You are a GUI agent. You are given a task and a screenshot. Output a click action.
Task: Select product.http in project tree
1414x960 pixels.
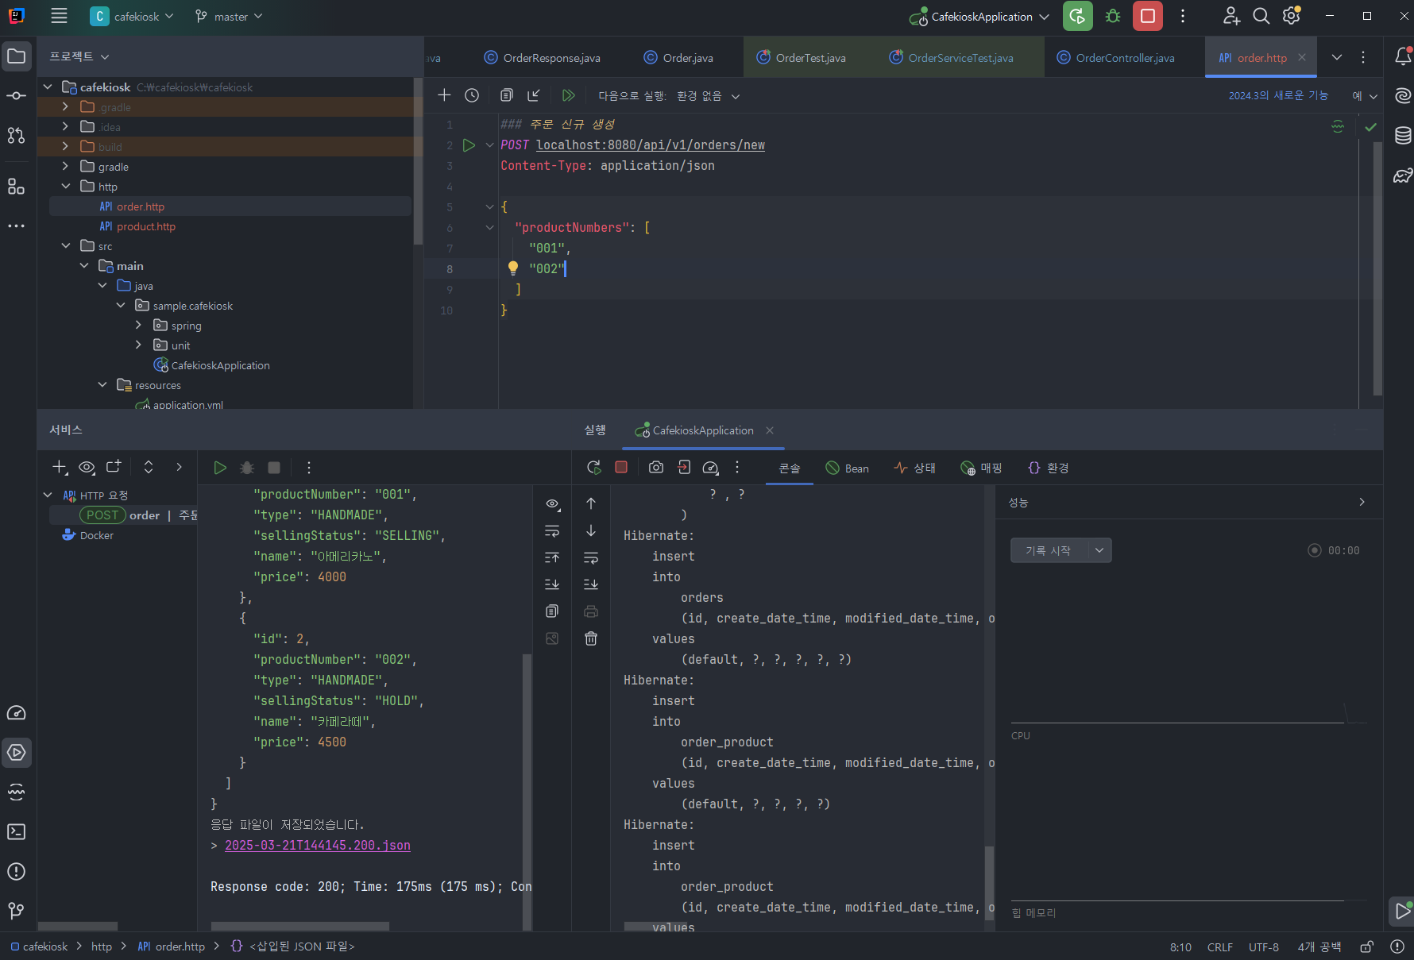145,226
